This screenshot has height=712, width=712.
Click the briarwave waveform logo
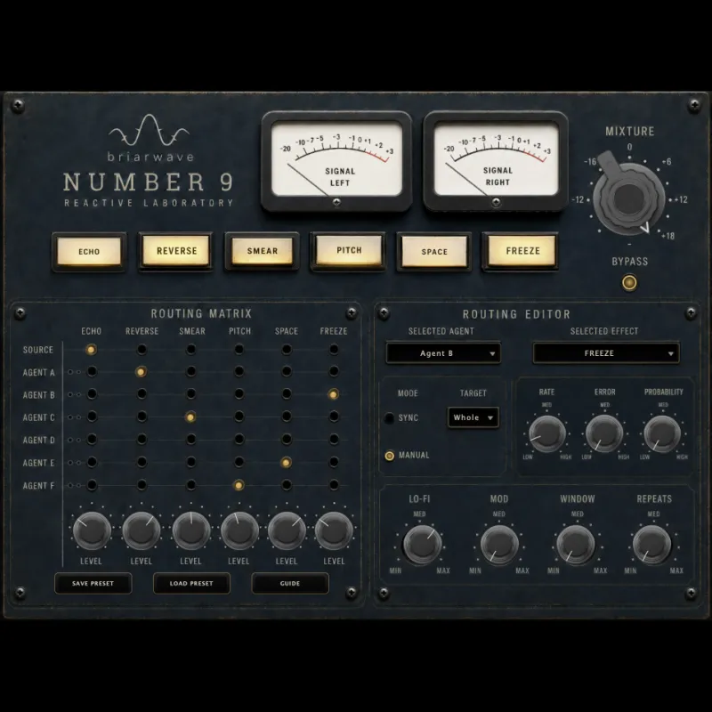point(149,130)
